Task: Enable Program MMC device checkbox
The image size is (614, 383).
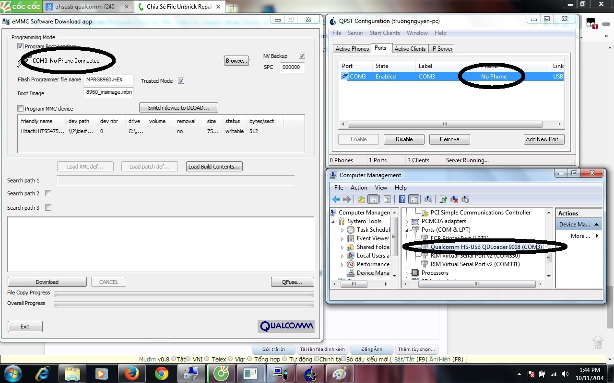Action: click(x=21, y=109)
